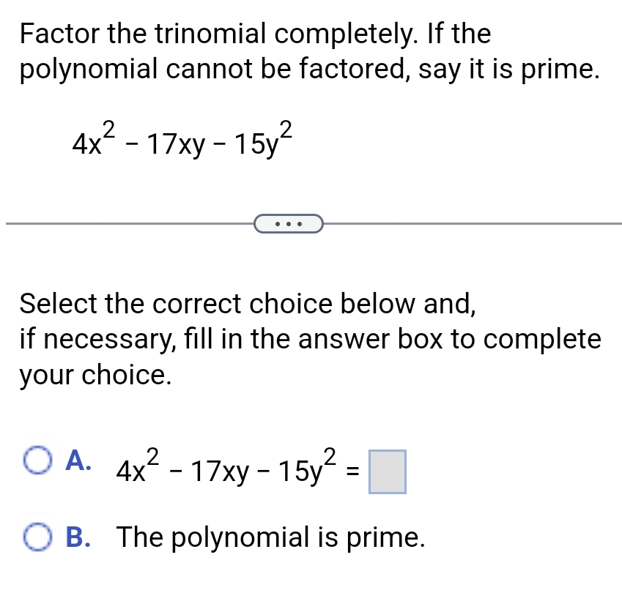Pick choice A to enter a factorization
The image size is (622, 593).
pos(38,459)
